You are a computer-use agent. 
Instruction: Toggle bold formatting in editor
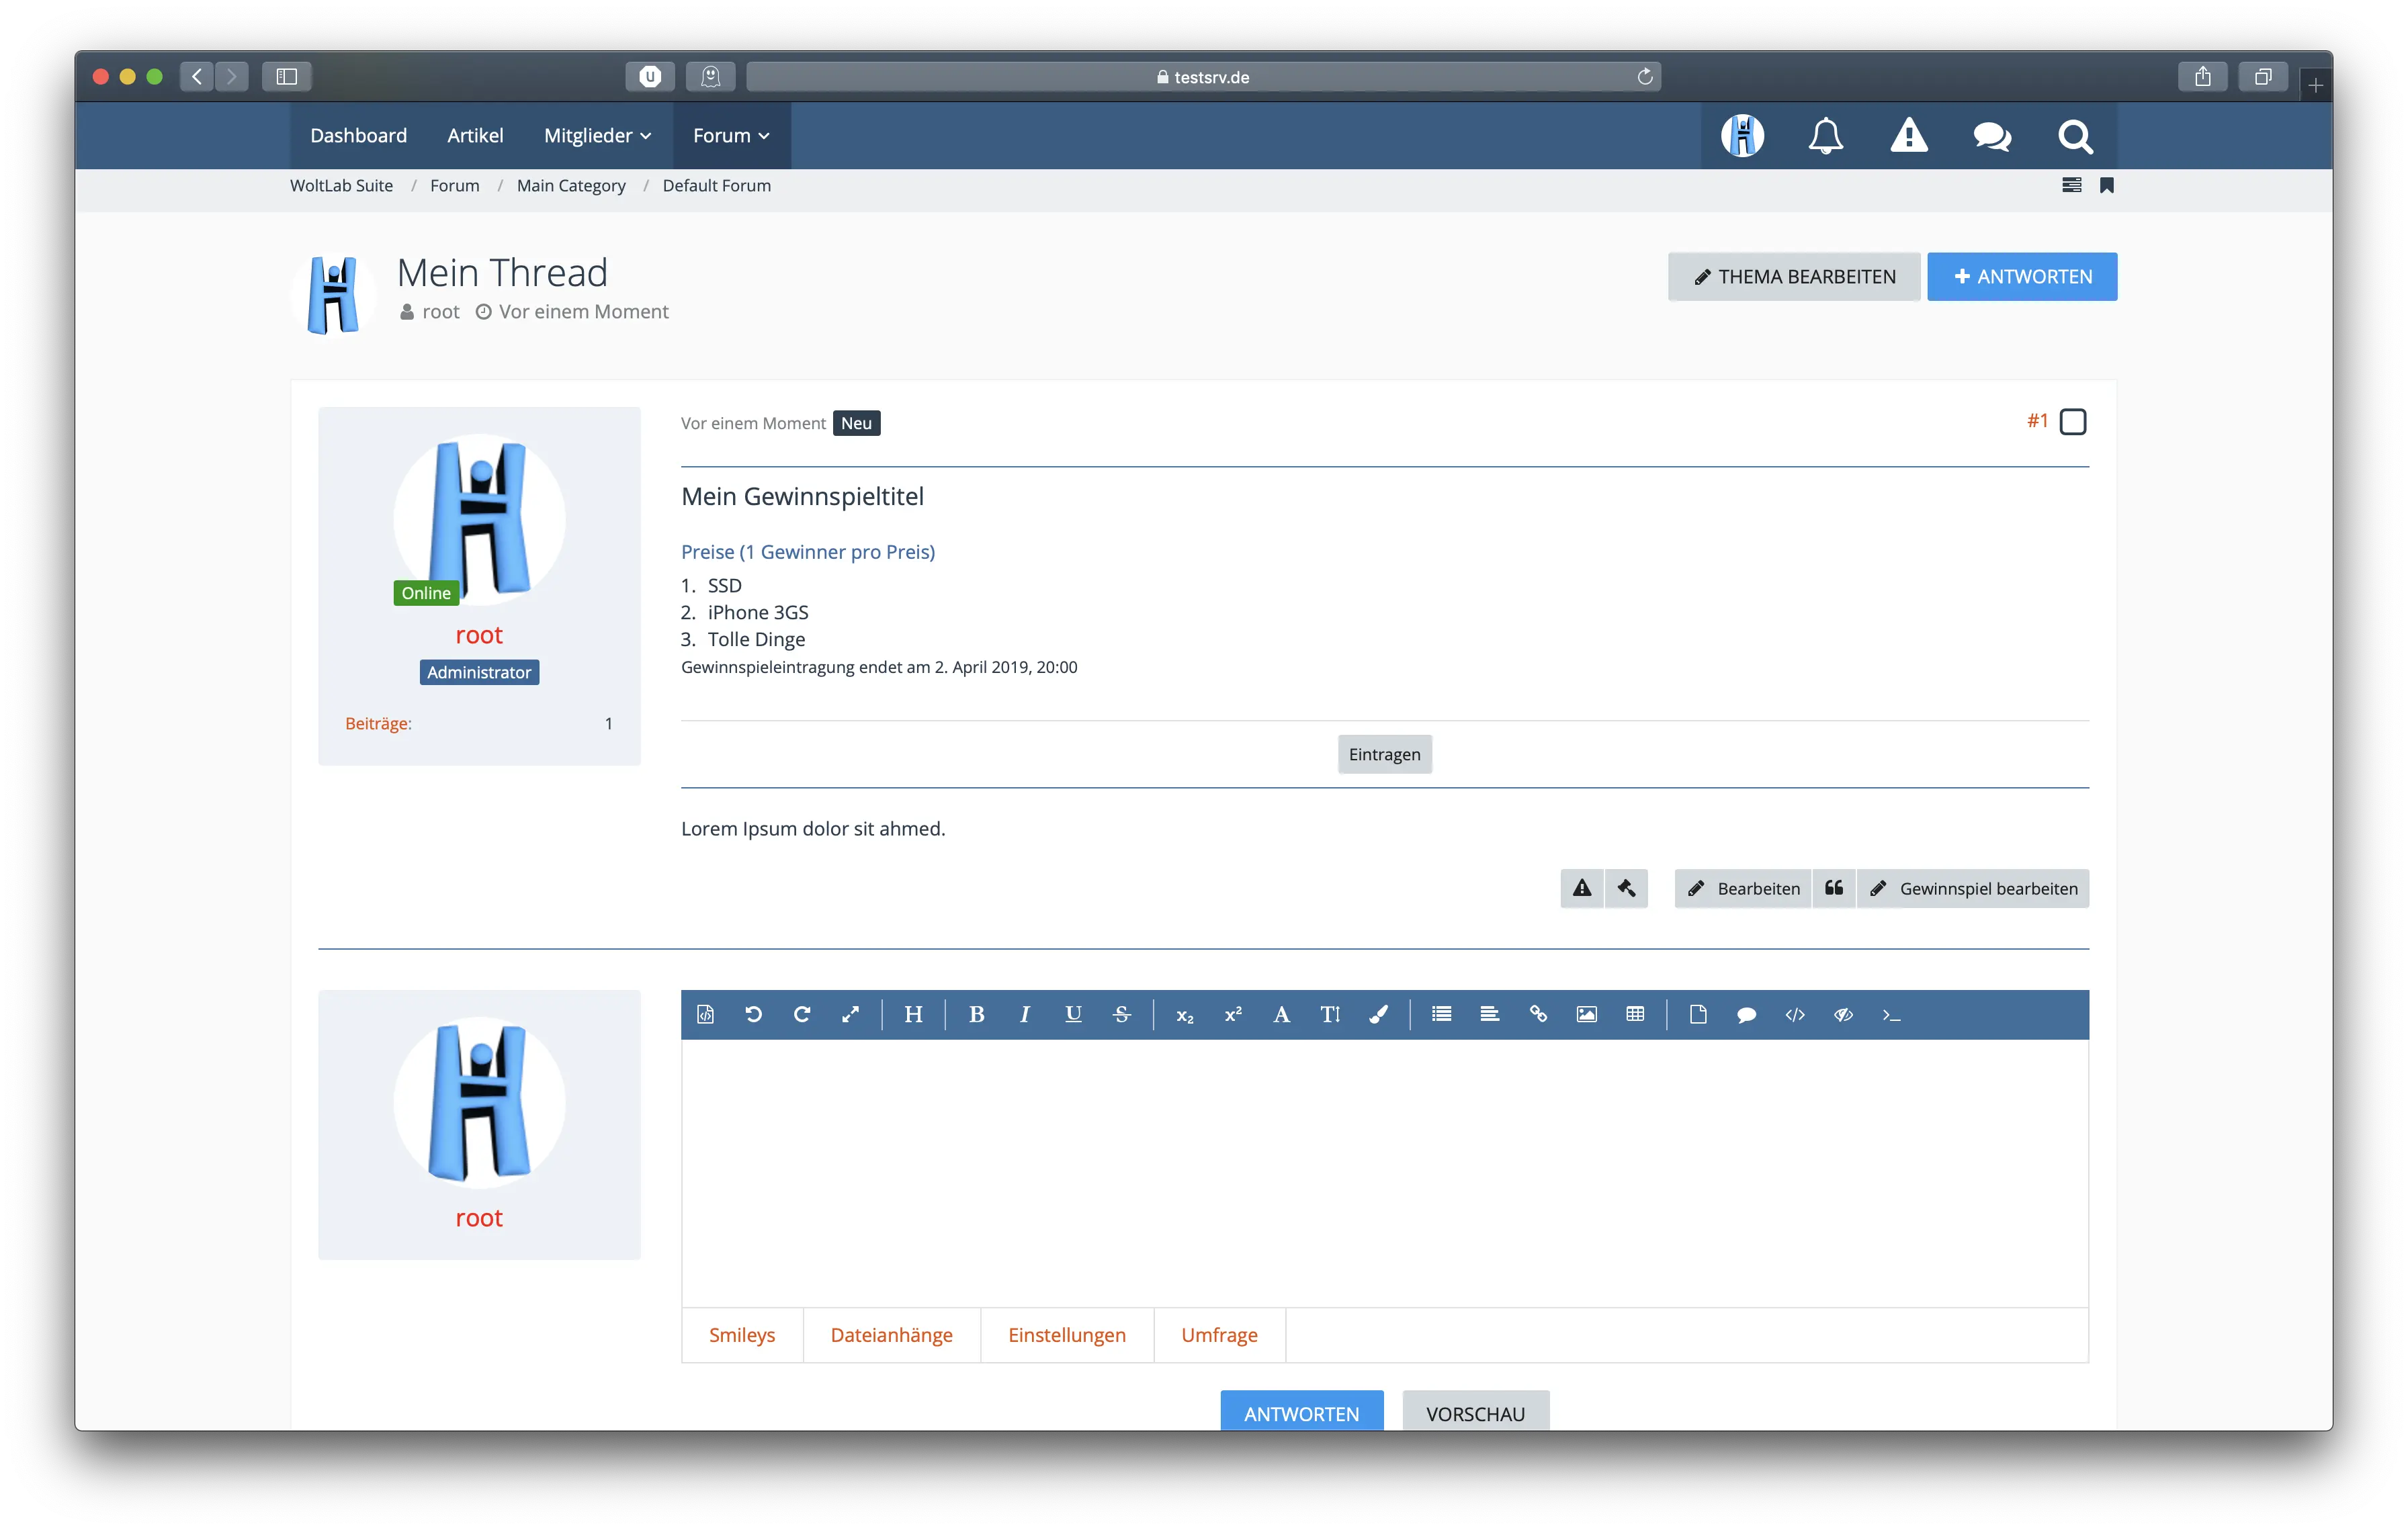976,1014
